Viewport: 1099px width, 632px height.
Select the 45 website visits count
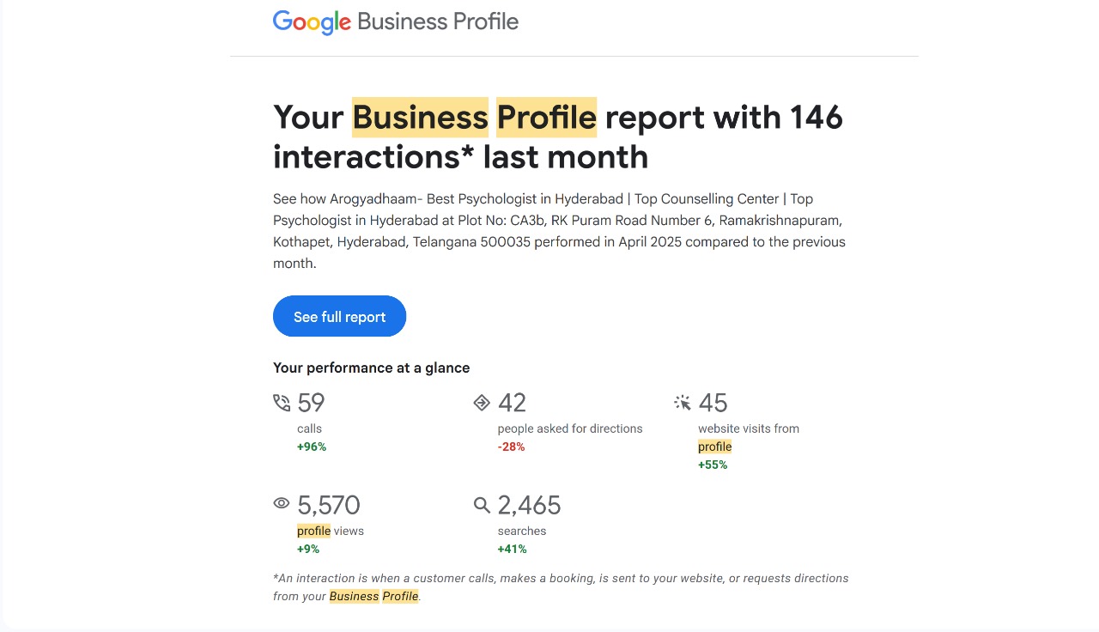click(x=713, y=403)
